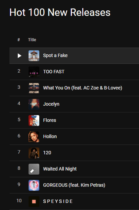The image size is (139, 210).
Task: Open the Waited All Night cover thumbnail
Action: 34,169
